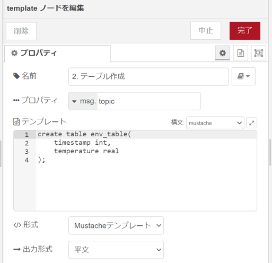Expand template editor to full view
This screenshot has height=263, width=272.
251,123
